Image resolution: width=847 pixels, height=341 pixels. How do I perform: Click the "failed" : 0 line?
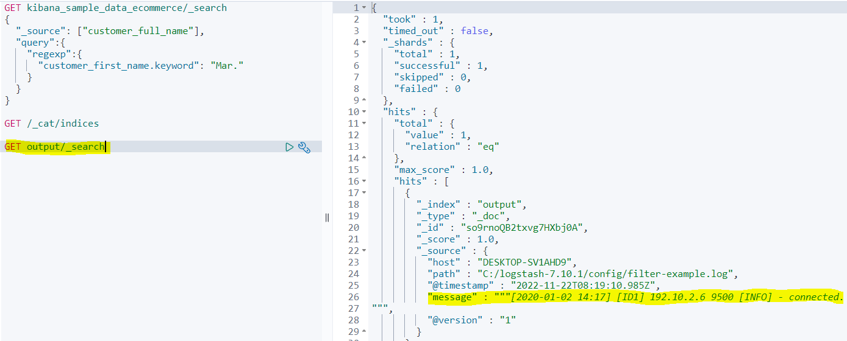(427, 89)
